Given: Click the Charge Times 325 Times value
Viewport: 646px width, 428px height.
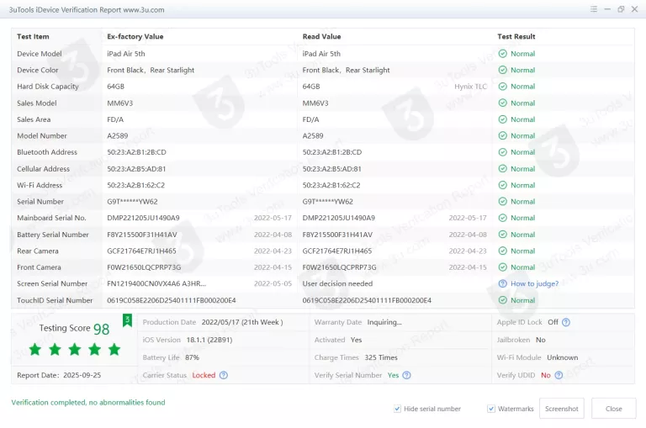Looking at the screenshot, I should tap(381, 357).
